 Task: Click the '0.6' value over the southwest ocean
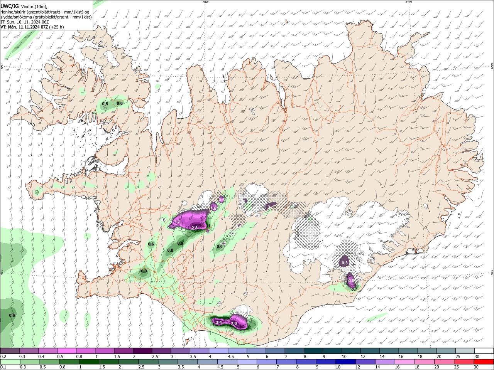(12, 315)
